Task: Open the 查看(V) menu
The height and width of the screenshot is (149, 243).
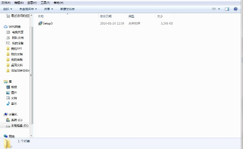Action: tap(32, 3)
